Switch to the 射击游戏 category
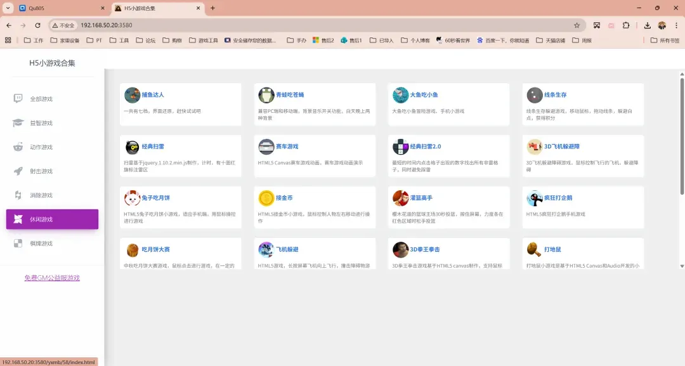This screenshot has height=366, width=685. point(41,171)
